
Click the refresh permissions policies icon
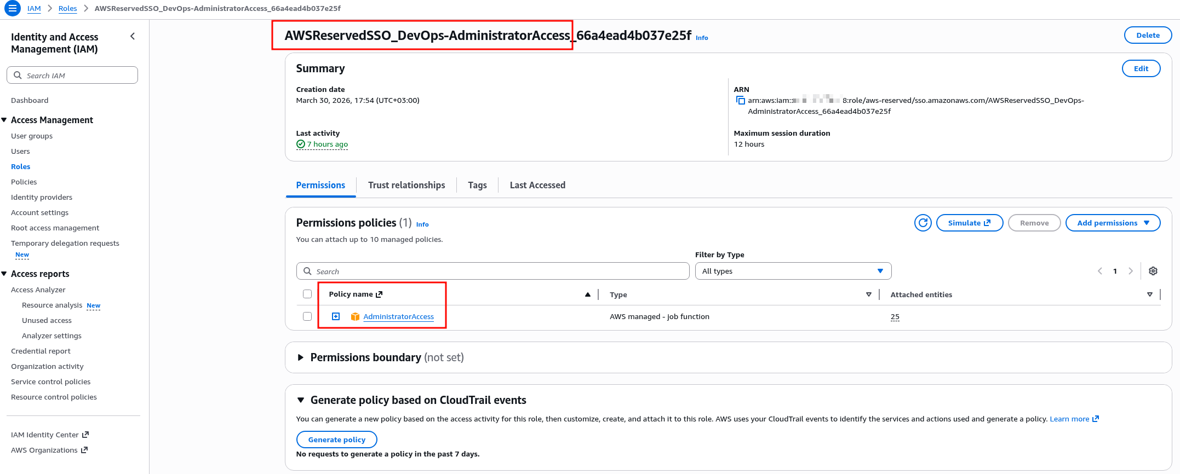(923, 223)
